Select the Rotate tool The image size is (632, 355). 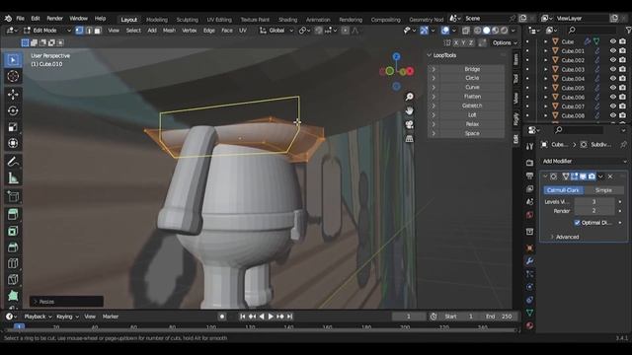[x=13, y=110]
